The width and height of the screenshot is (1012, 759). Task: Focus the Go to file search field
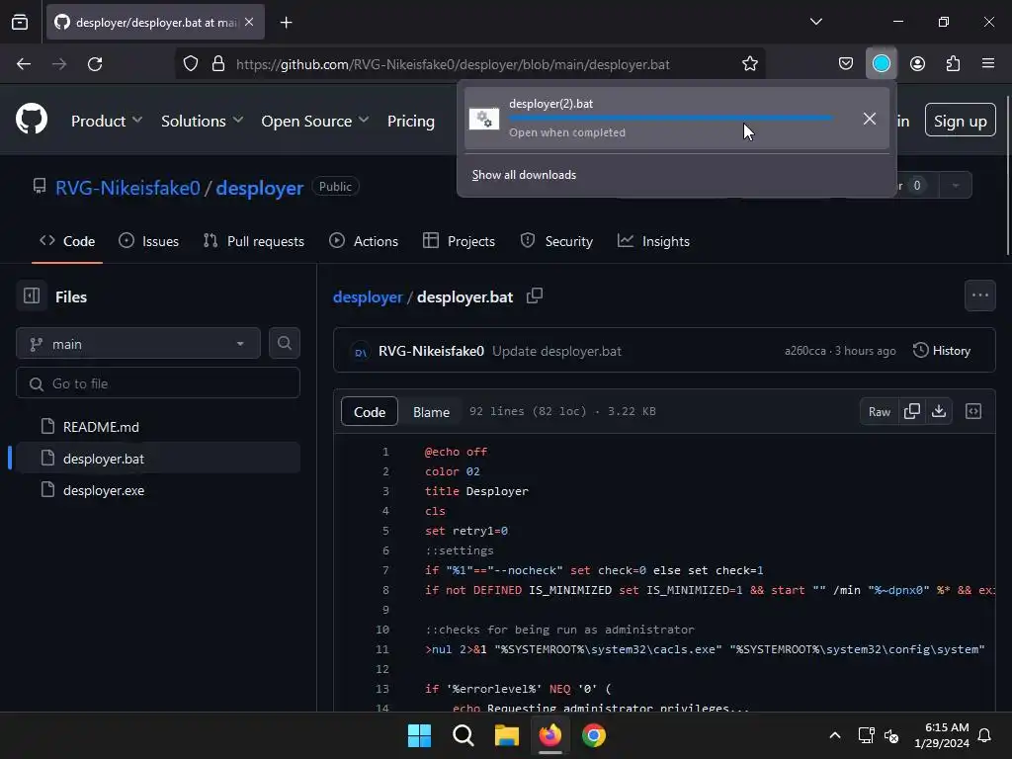click(x=158, y=383)
